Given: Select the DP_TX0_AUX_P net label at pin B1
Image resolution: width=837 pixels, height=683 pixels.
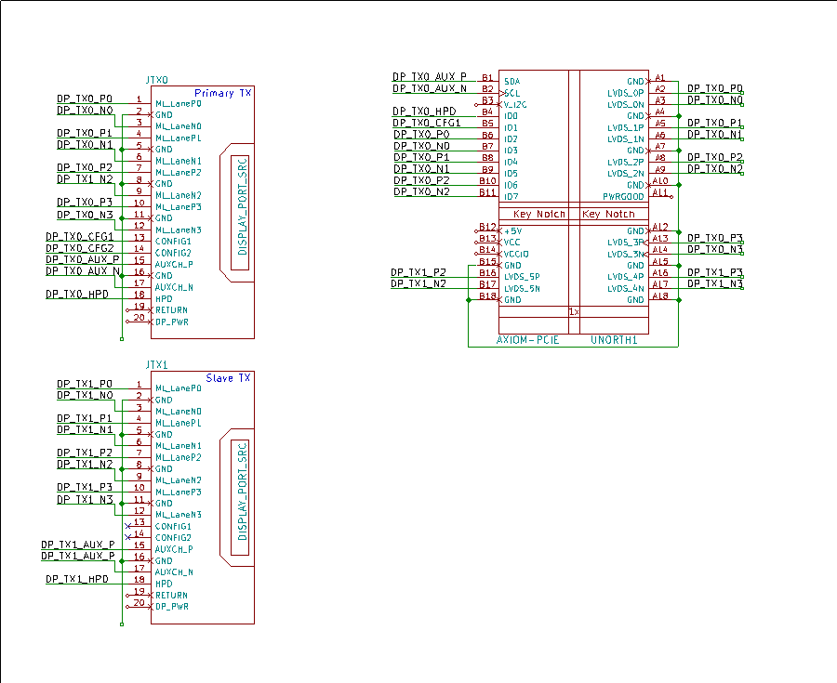Looking at the screenshot, I should (429, 77).
